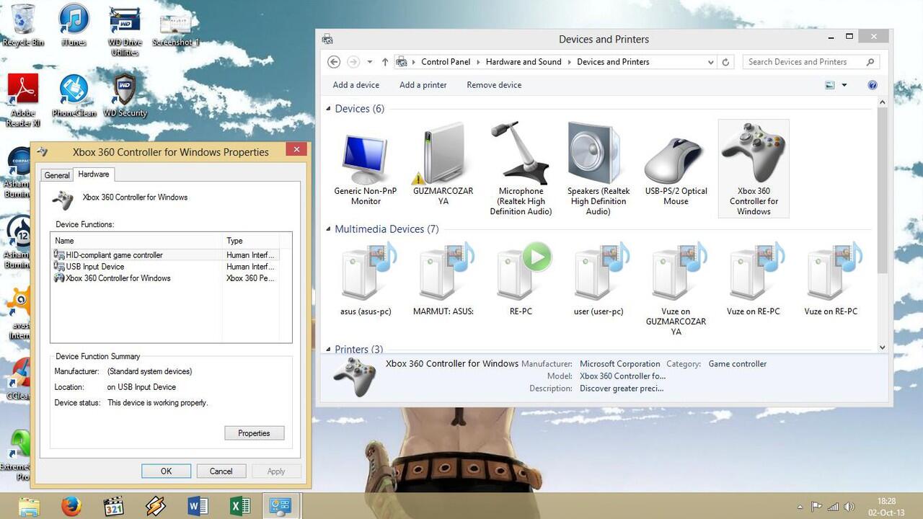Click the volume icon in system tray

pos(849,507)
